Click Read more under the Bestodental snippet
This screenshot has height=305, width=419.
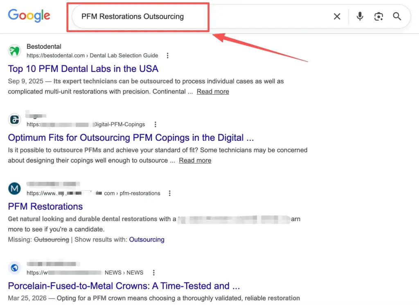point(213,91)
